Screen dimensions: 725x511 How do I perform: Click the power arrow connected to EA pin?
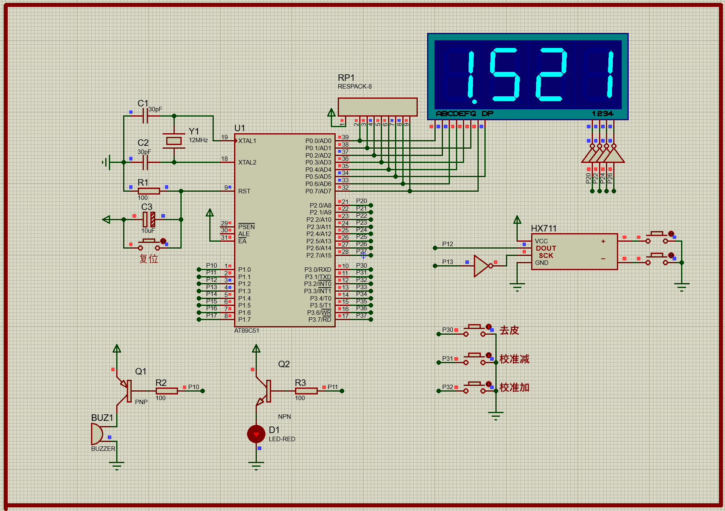point(210,213)
